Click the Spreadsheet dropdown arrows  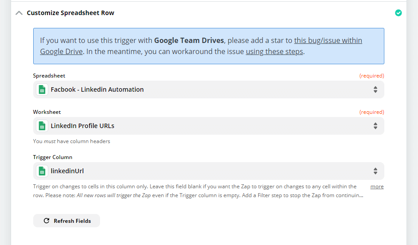[x=375, y=89]
